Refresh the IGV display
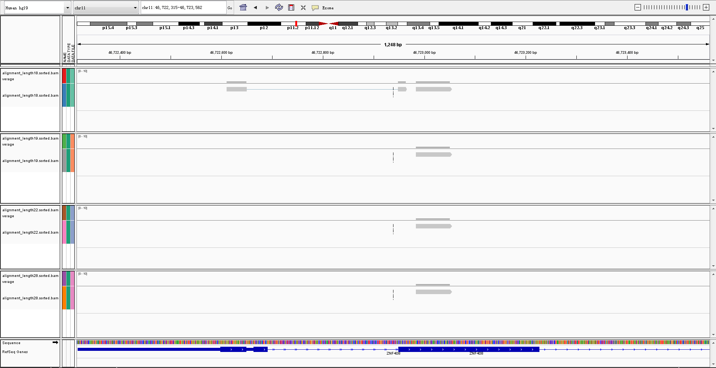The width and height of the screenshot is (716, 368). click(279, 7)
